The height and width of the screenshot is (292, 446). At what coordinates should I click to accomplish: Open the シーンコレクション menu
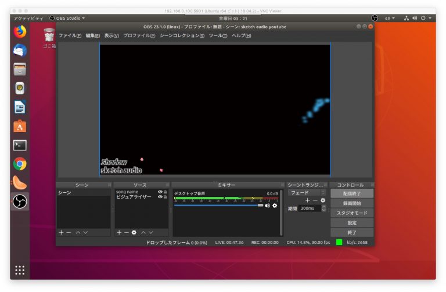182,35
